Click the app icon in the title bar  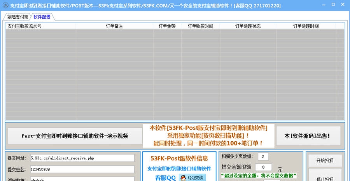coord(5,5)
